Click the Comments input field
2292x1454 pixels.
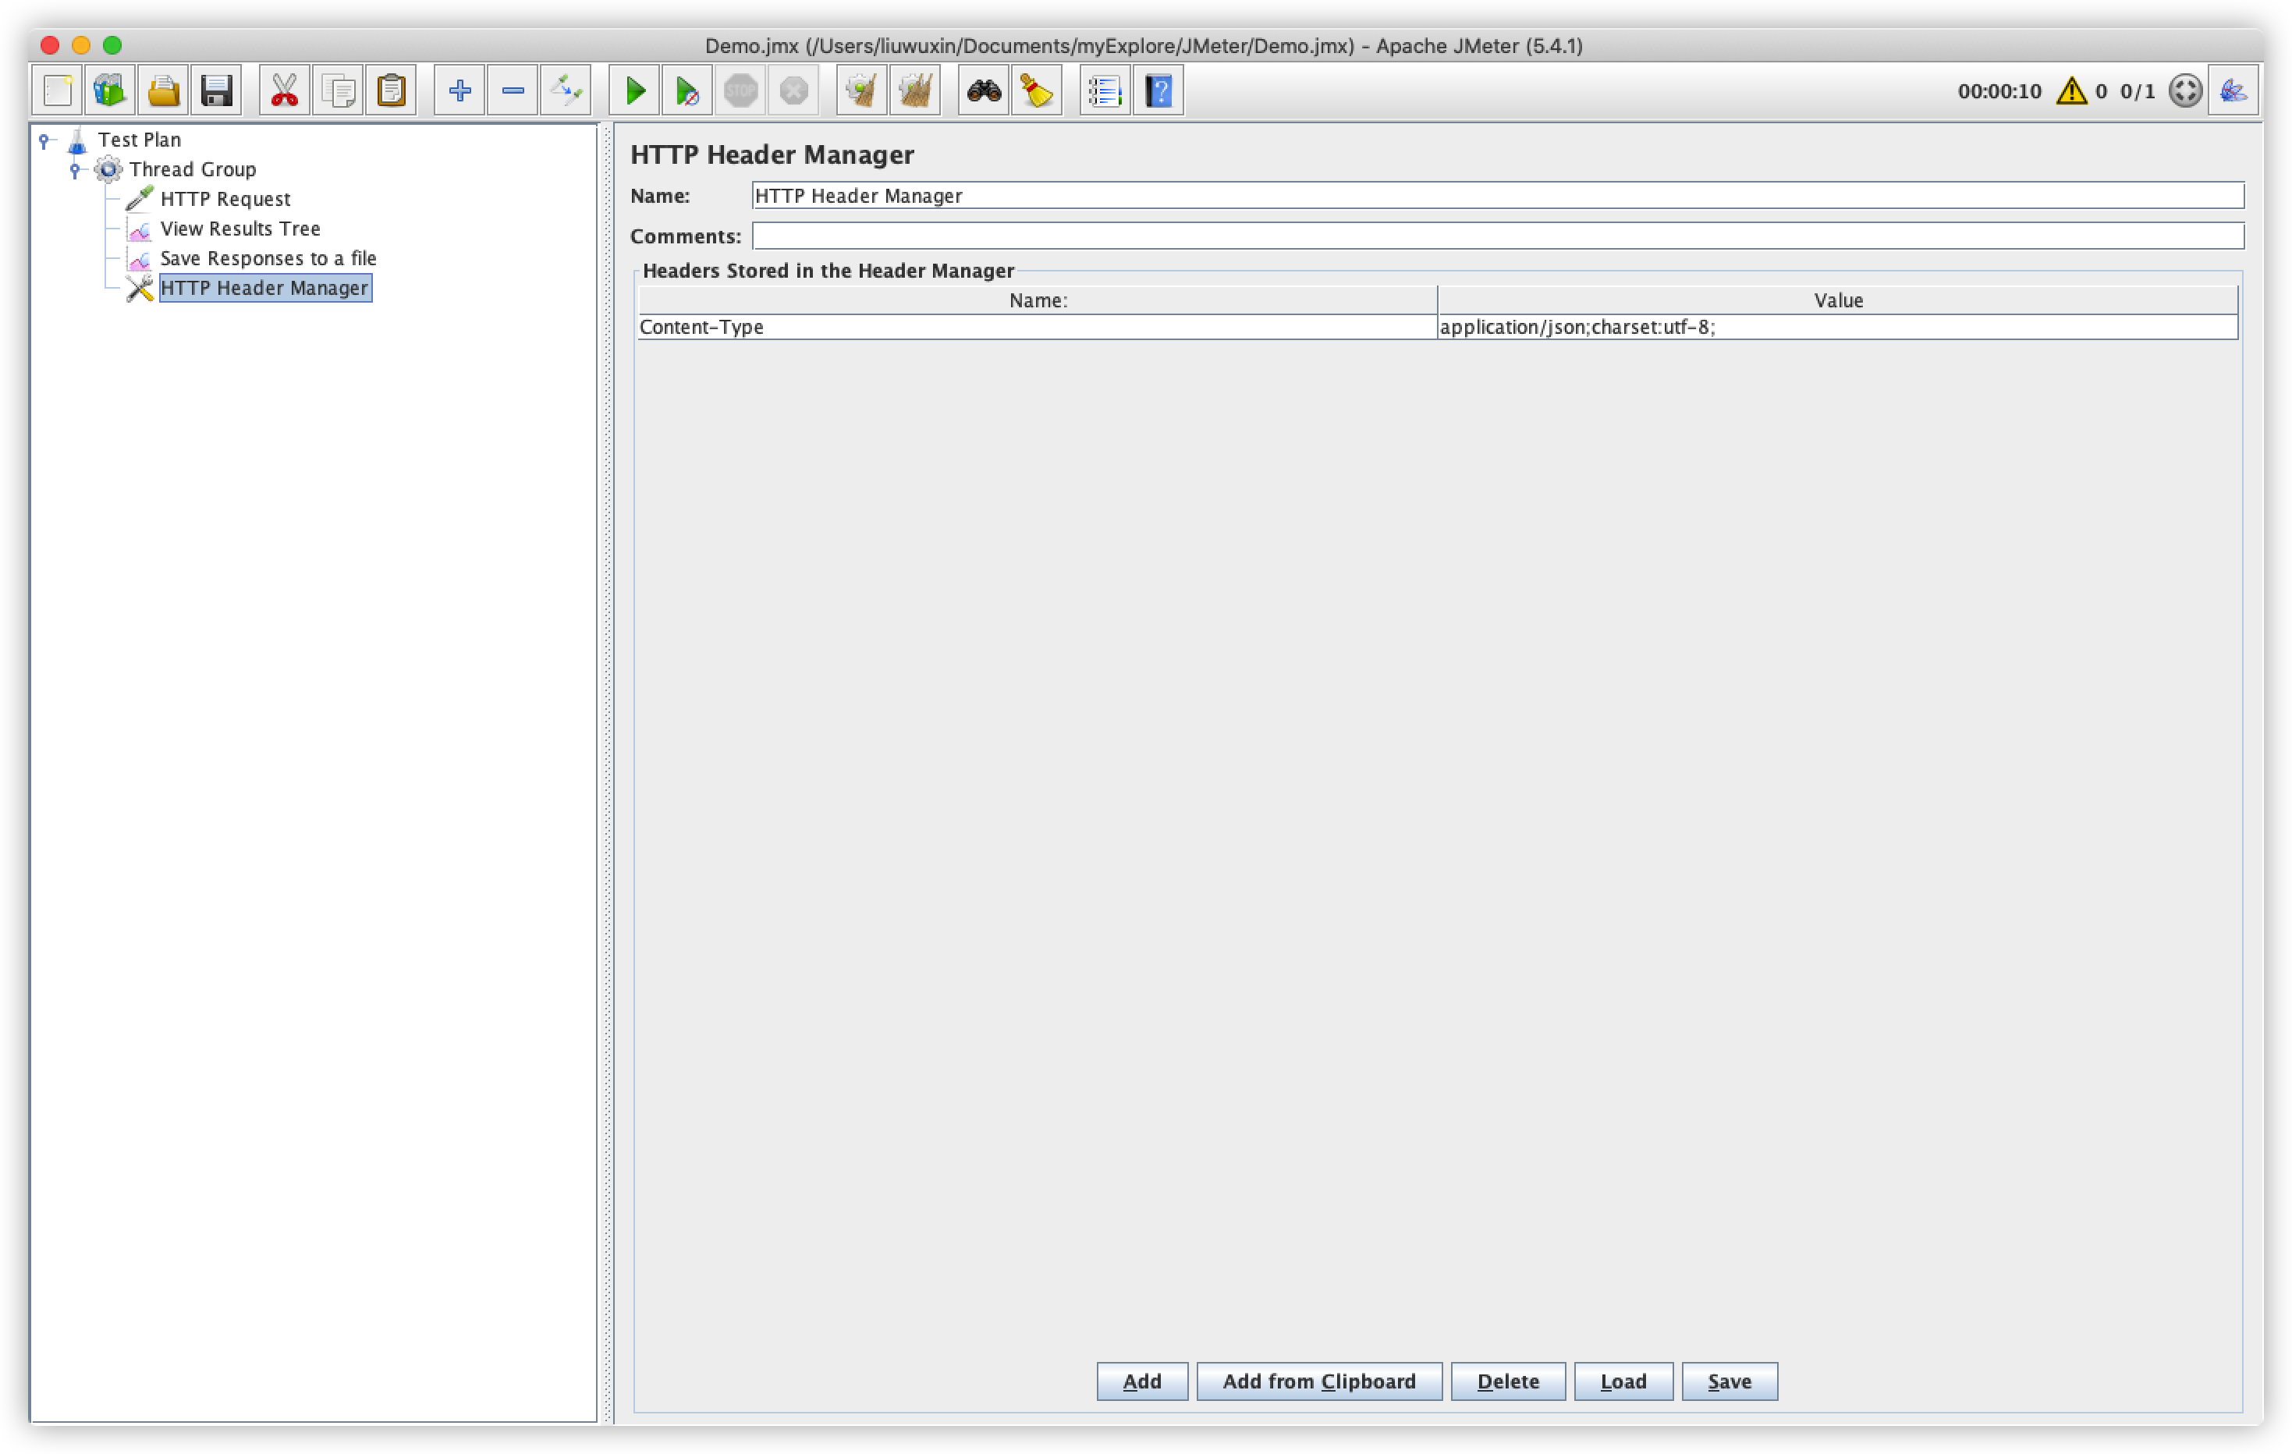1497,236
